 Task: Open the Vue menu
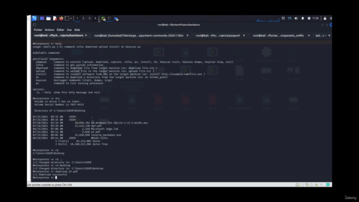pos(69,30)
